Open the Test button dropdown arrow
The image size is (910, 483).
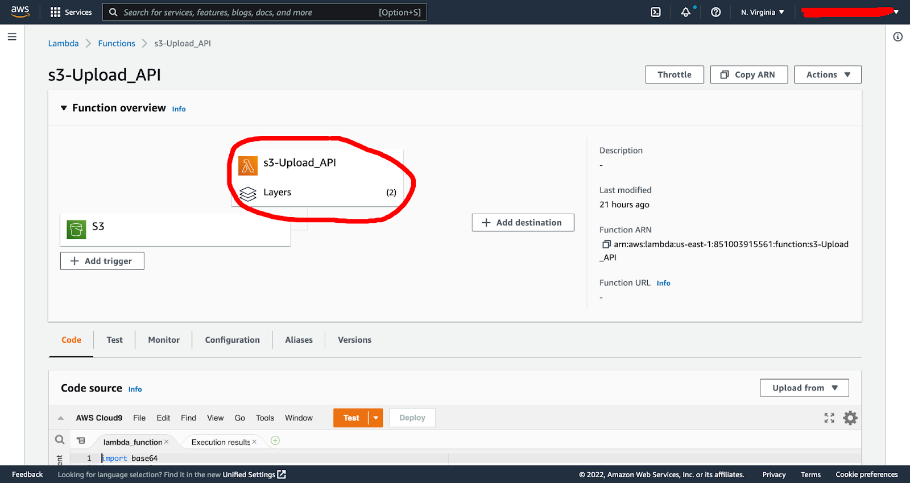(376, 418)
